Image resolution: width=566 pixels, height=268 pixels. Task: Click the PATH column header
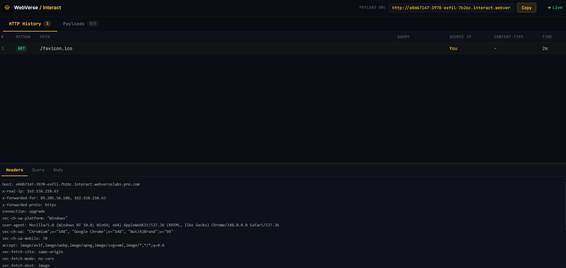45,37
